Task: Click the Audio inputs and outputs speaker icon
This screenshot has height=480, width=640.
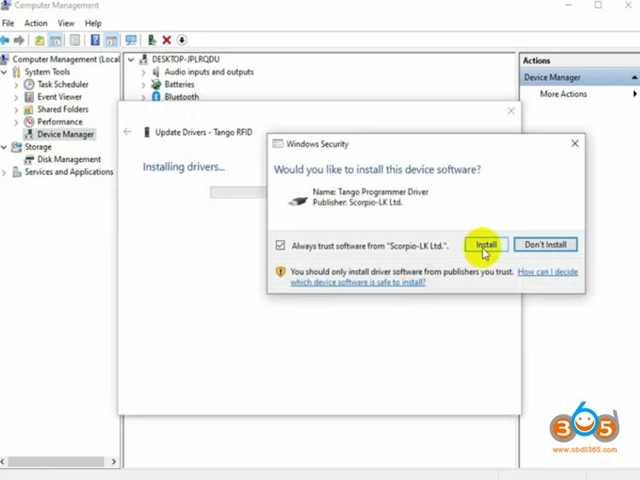Action: 156,72
